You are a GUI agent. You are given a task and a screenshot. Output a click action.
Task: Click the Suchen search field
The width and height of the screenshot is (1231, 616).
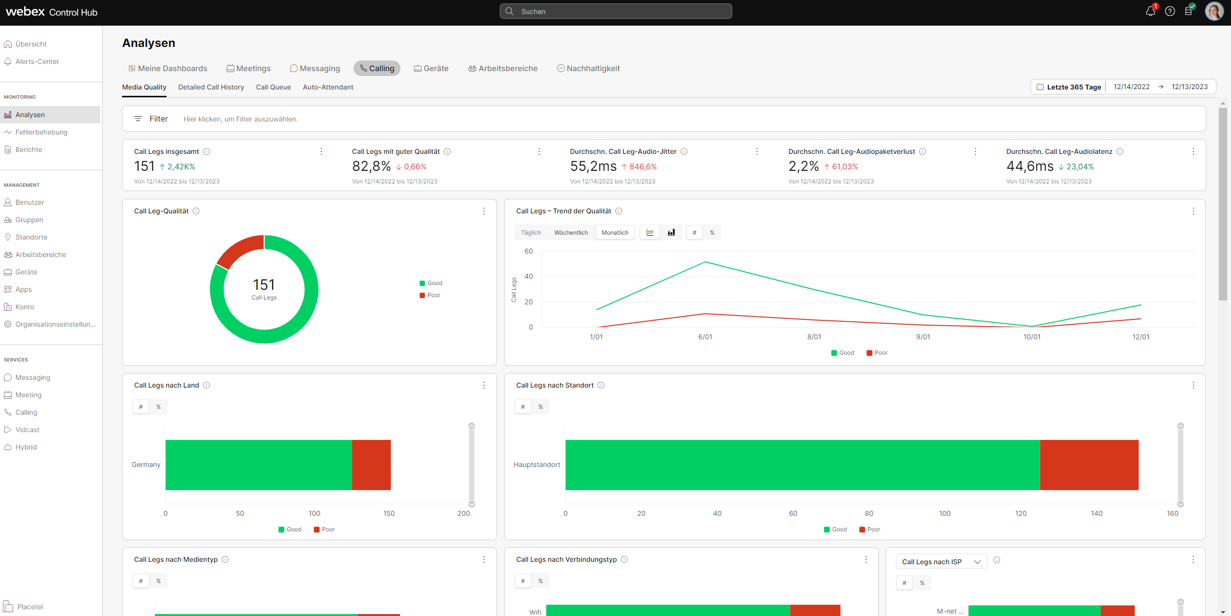(x=615, y=12)
